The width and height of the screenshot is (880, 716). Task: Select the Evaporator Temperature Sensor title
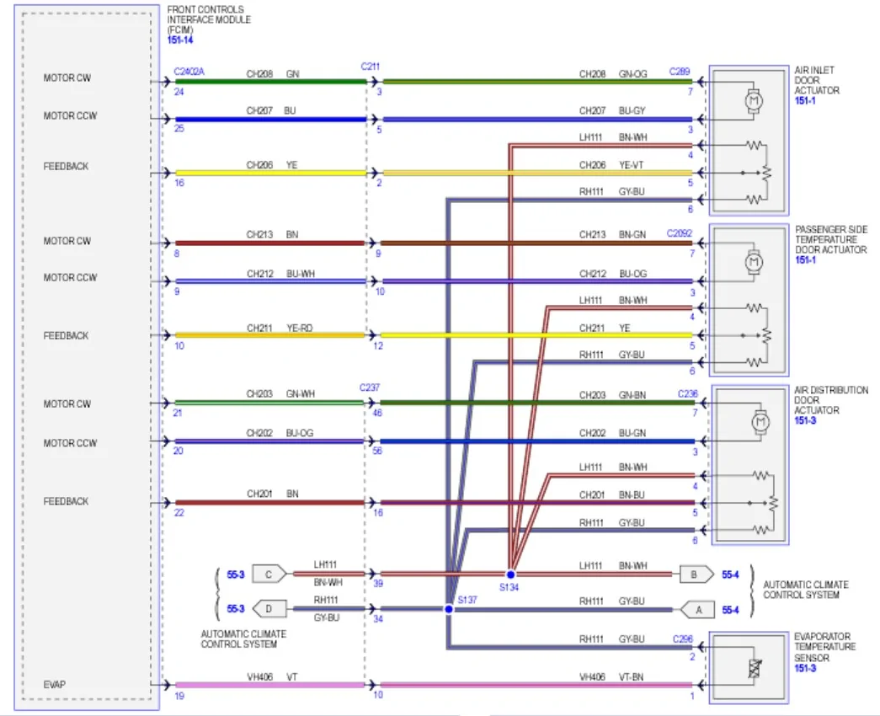(x=825, y=647)
